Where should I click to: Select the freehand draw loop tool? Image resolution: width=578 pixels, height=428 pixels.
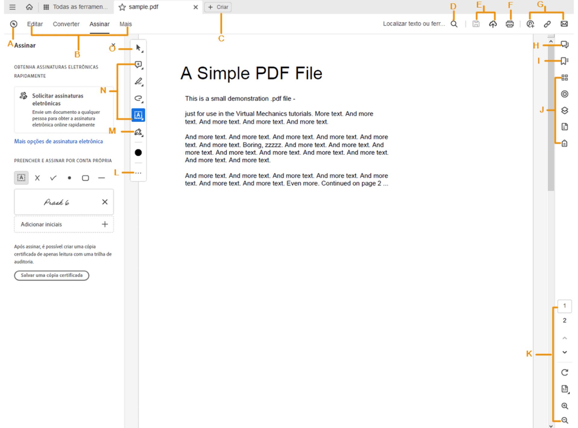(138, 98)
